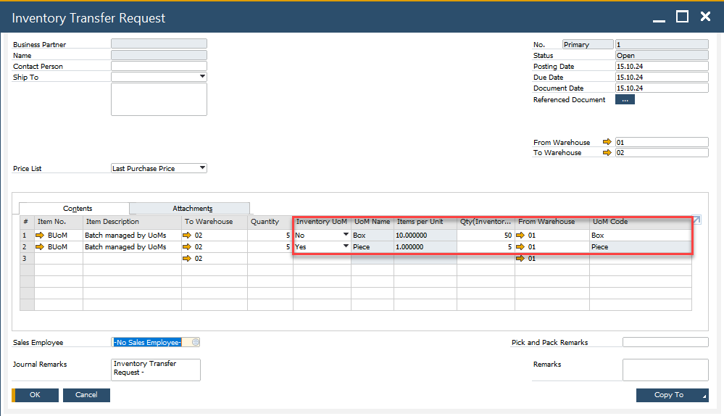Click the Cancel button
Image resolution: width=724 pixels, height=416 pixels.
tap(86, 395)
